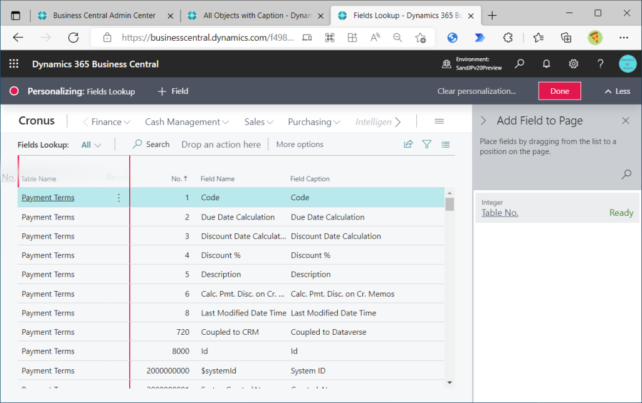Click site info lock icon
Viewport: 642px width, 403px height.
tap(107, 38)
